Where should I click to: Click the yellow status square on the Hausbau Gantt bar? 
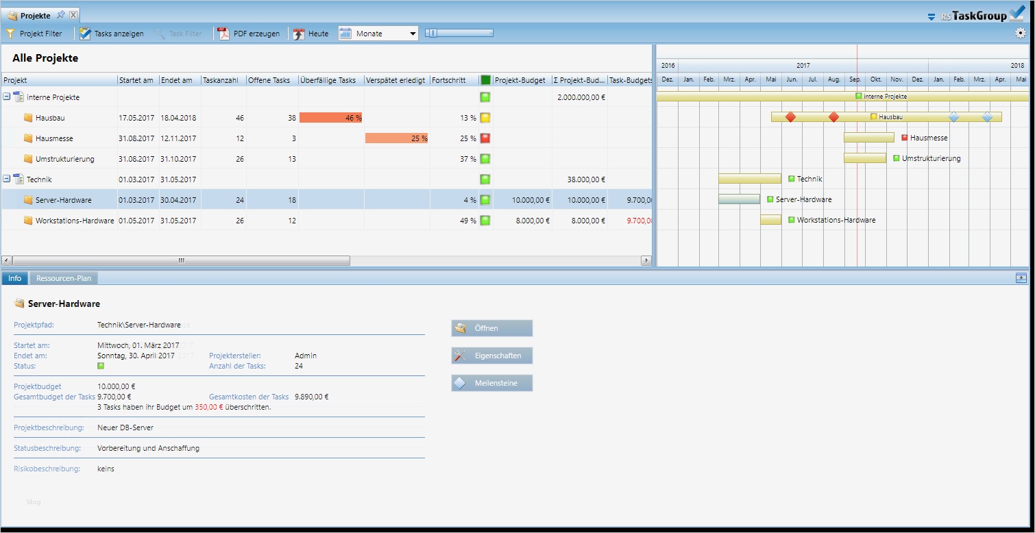(874, 116)
